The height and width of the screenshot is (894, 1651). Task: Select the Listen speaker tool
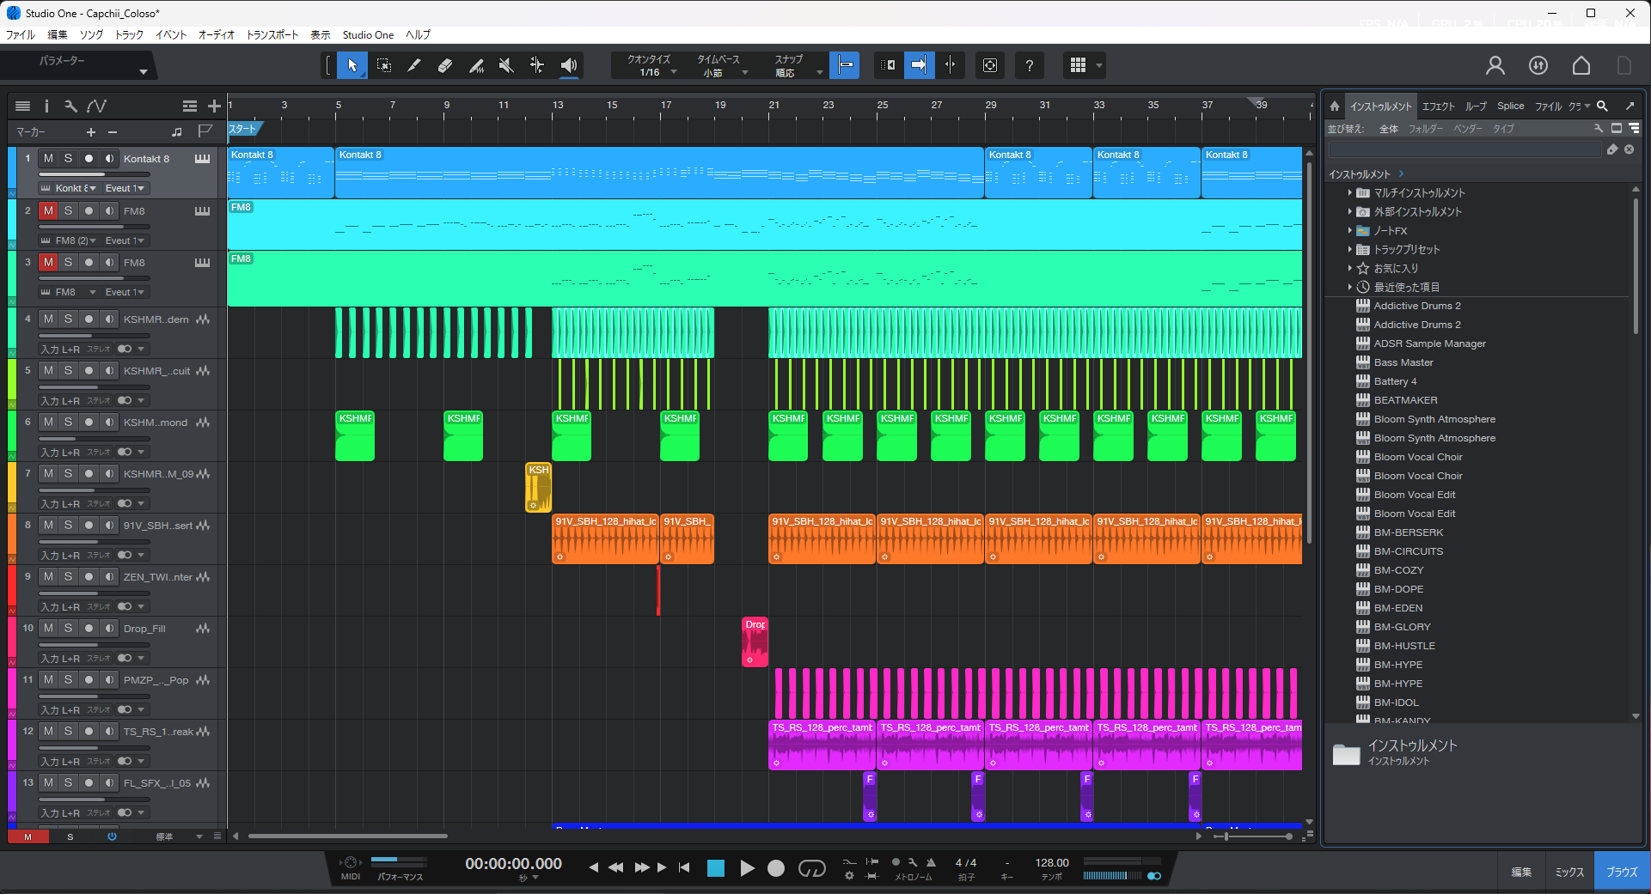[568, 65]
